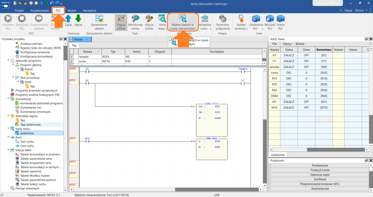This screenshot has height=197, width=373.
Task: Open Sieć ruchu tree item
Action: click(x=27, y=141)
